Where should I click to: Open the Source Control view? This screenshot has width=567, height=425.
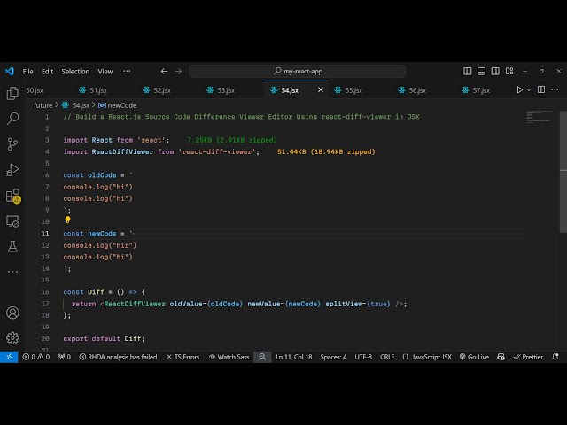(x=12, y=143)
